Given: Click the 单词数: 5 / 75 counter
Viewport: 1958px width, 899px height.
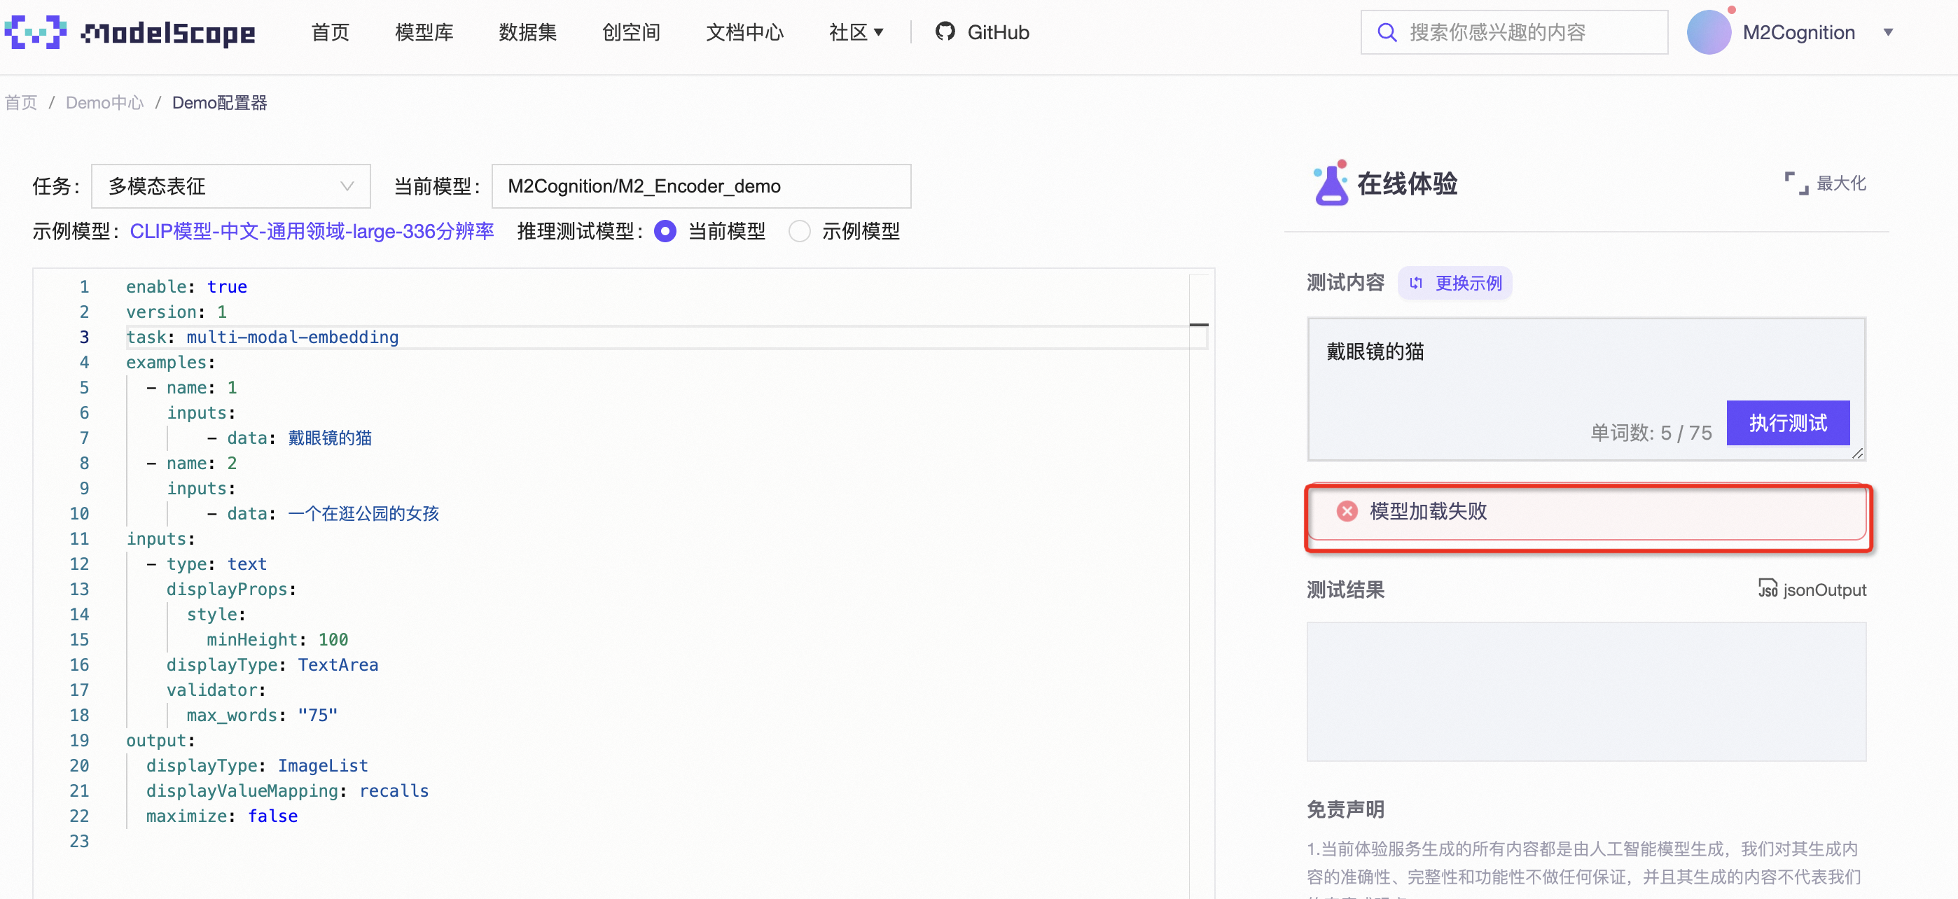Looking at the screenshot, I should 1651,433.
